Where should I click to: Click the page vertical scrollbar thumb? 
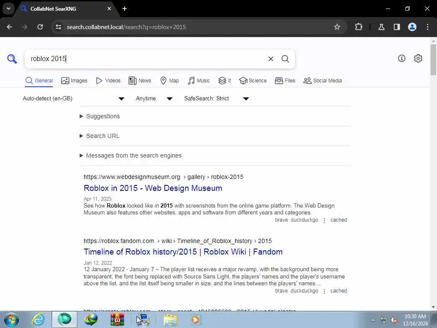click(433, 59)
